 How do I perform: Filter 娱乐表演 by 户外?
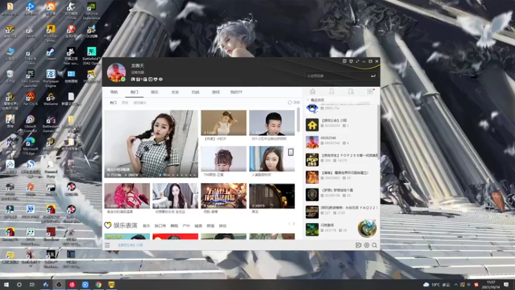(186, 226)
